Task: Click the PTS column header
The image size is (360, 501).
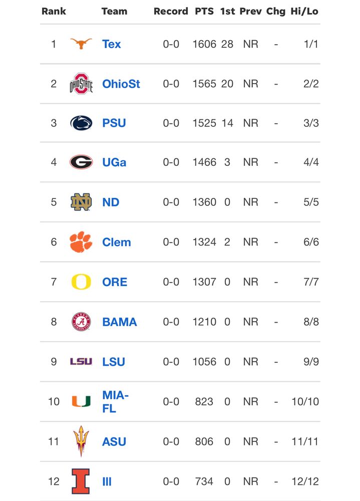Action: point(204,11)
